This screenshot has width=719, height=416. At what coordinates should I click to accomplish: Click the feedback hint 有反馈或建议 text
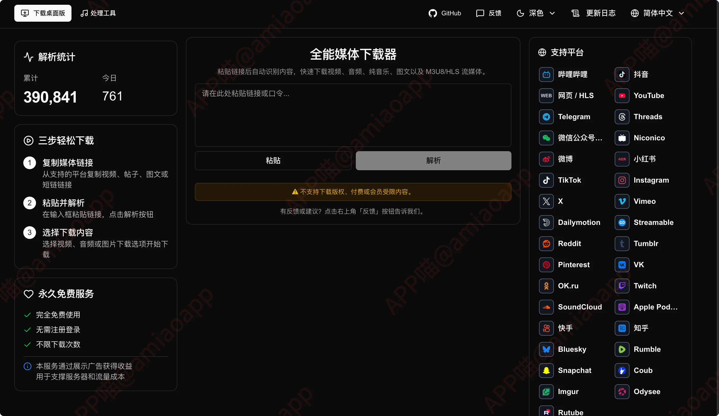[x=353, y=211]
